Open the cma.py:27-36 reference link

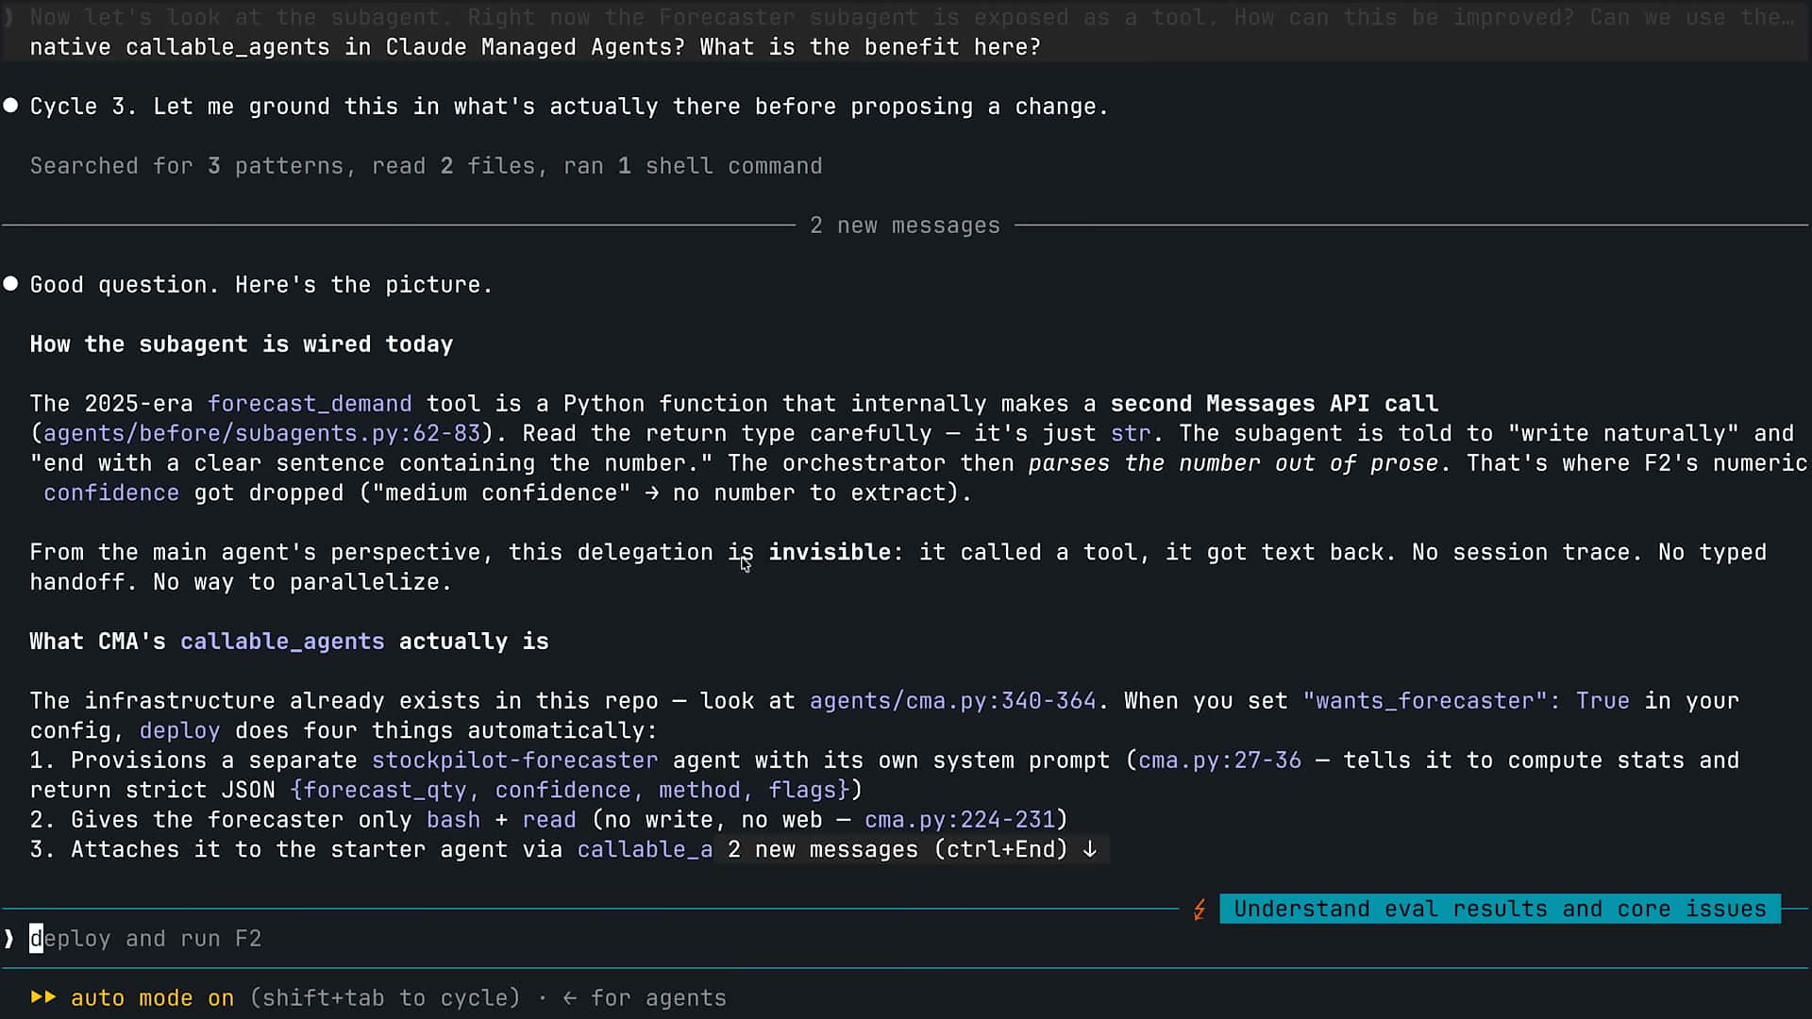click(x=1219, y=760)
